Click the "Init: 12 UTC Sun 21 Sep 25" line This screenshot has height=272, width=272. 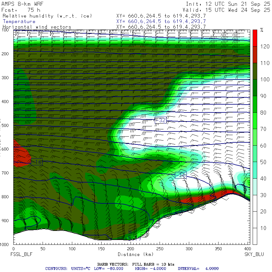click(x=228, y=4)
